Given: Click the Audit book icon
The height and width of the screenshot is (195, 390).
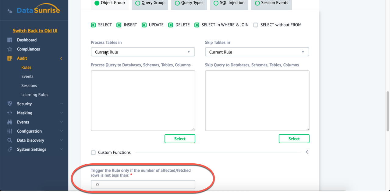Looking at the screenshot, I should pos(10,58).
